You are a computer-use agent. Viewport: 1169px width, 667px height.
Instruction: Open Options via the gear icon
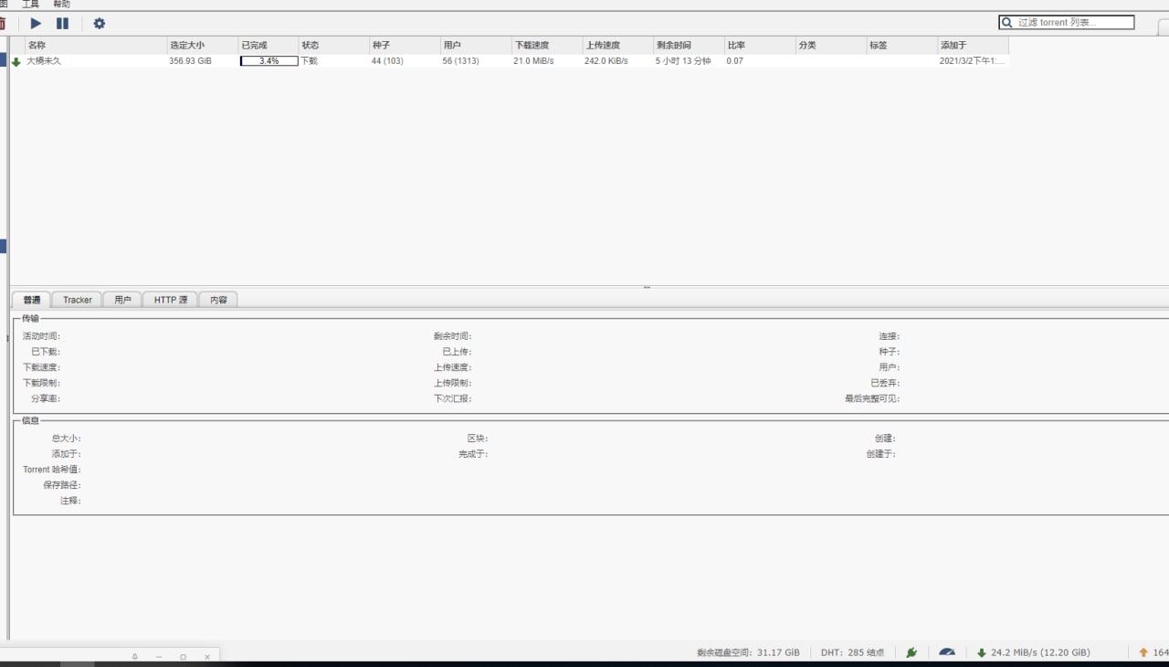point(100,24)
